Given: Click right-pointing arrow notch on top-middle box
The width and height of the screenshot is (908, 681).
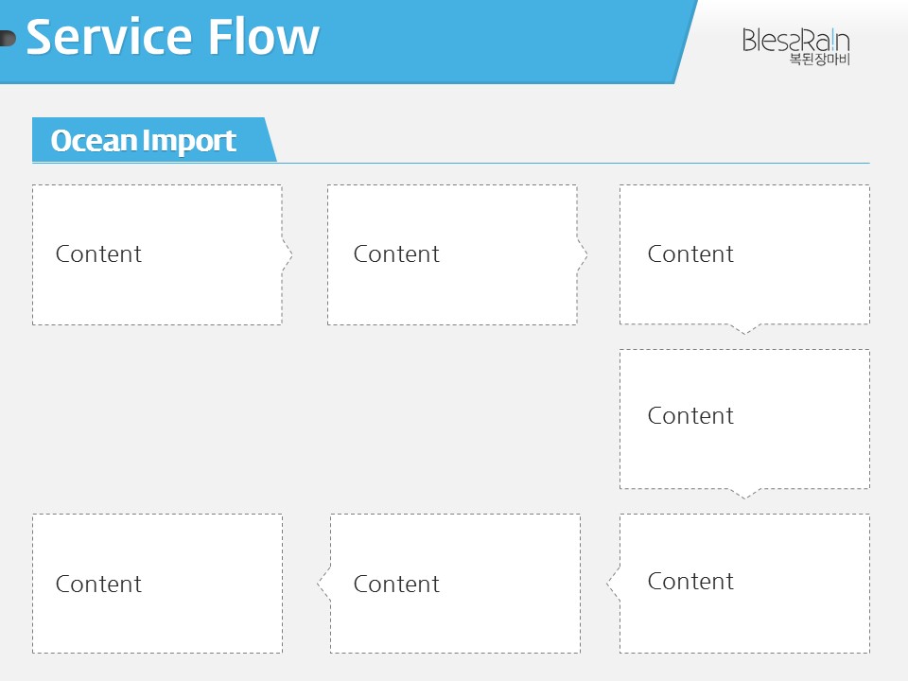Looking at the screenshot, I should point(582,254).
